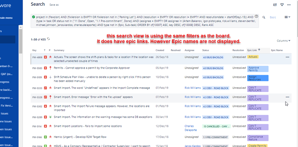Click the Create Permits epic label

[257, 146]
